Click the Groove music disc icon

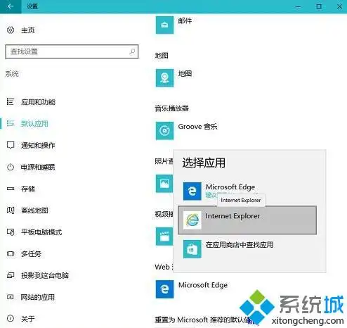click(164, 131)
